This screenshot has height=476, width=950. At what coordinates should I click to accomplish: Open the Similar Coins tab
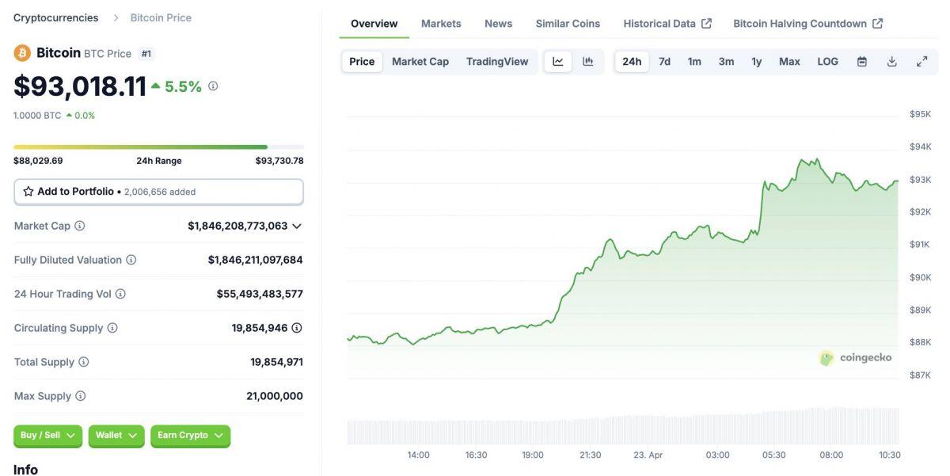(567, 23)
